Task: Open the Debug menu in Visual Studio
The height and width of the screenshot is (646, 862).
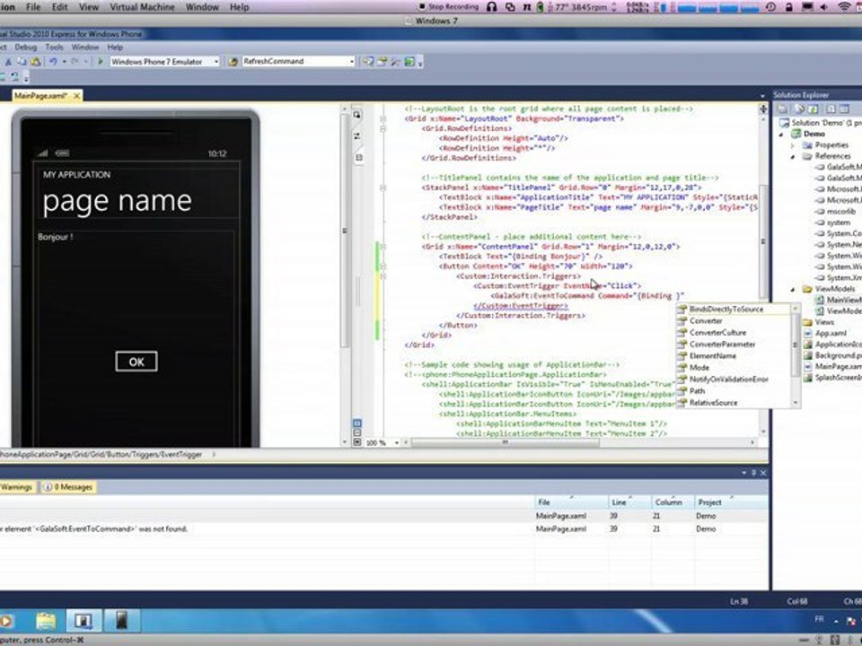Action: 25,48
